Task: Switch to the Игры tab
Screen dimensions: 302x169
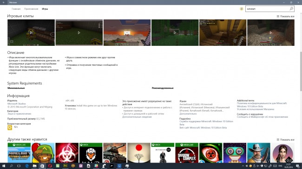Action: (x=45, y=9)
